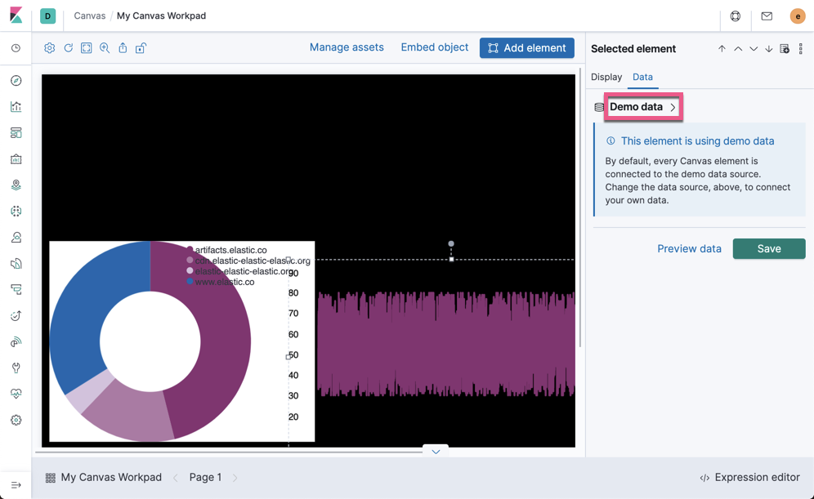The width and height of the screenshot is (814, 499).
Task: Toggle the editing controls lock
Action: (141, 47)
